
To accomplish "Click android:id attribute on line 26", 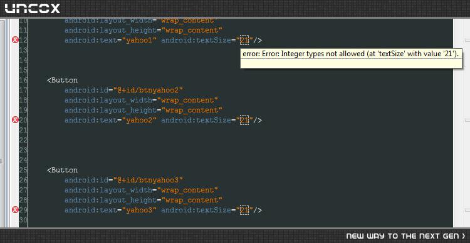I will click(x=86, y=180).
